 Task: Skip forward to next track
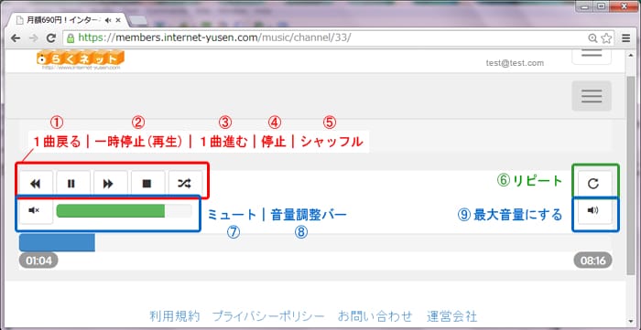[108, 184]
